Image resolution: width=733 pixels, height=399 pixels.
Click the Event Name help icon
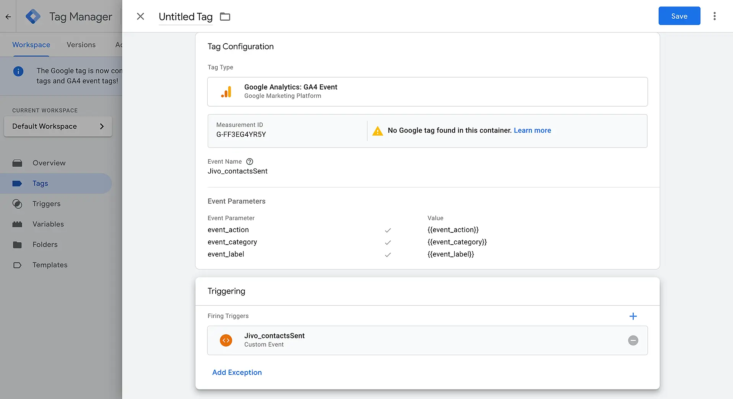pyautogui.click(x=250, y=162)
